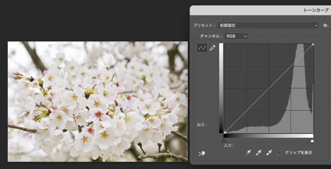Expand the チャンネル RGB dropdown
This screenshot has height=169, width=331.
point(236,36)
